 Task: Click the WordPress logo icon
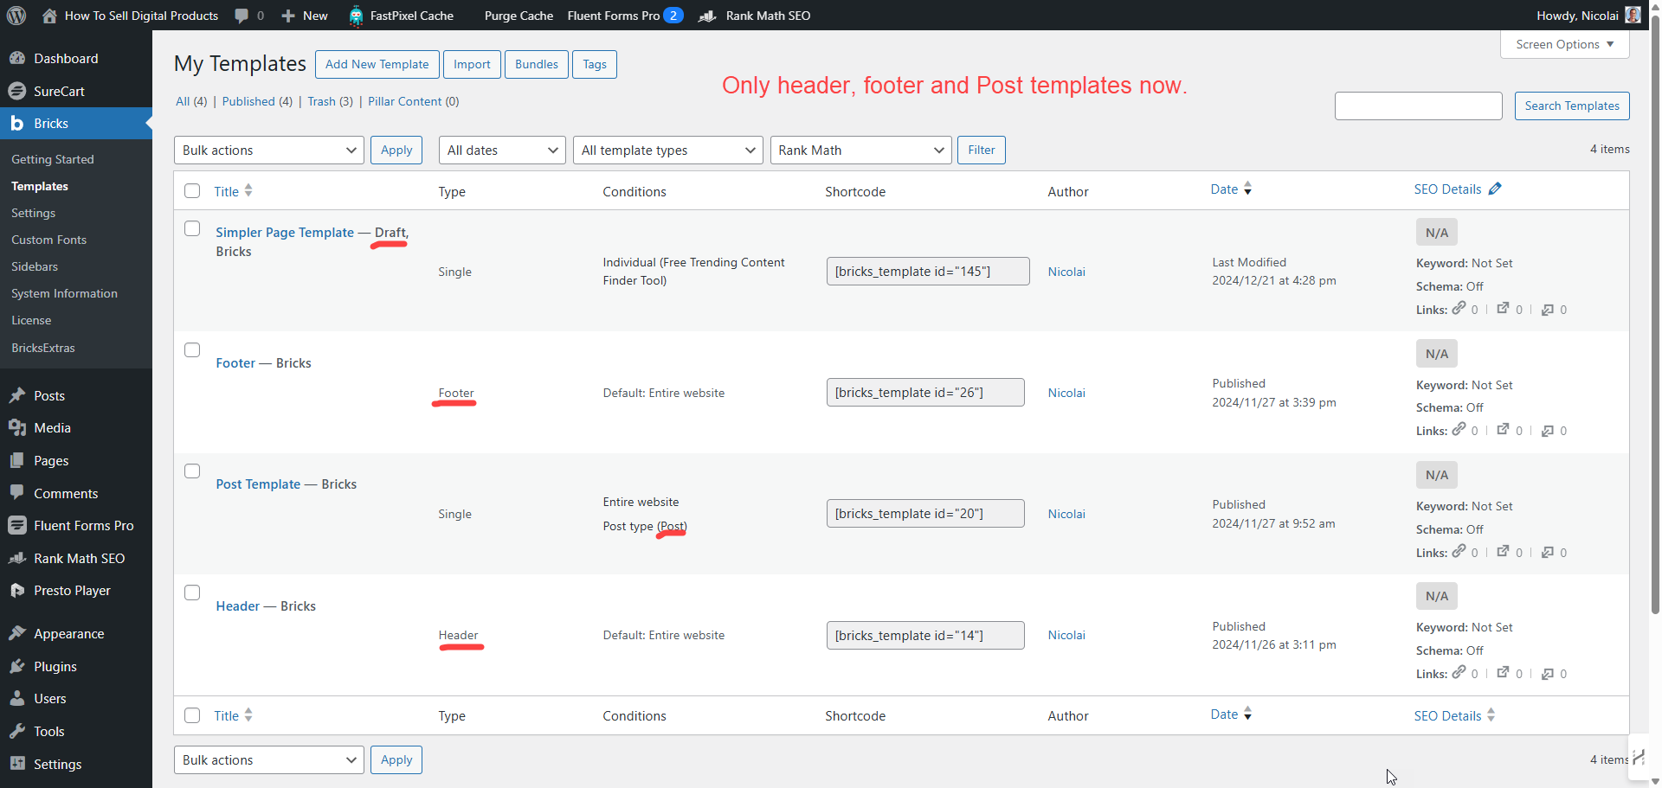pyautogui.click(x=16, y=16)
